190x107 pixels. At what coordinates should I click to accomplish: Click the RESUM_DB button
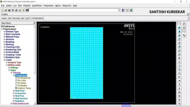(18, 18)
